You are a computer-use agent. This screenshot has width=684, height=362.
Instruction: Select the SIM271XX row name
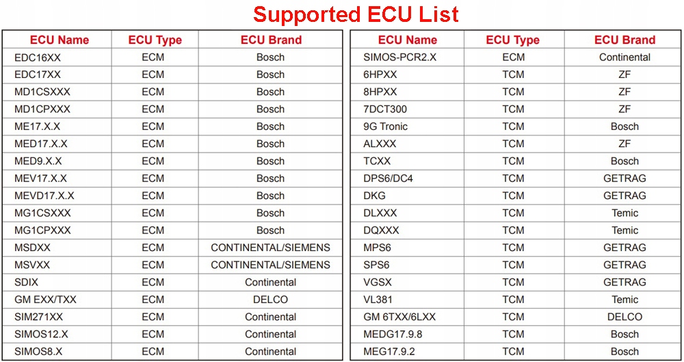coord(39,317)
